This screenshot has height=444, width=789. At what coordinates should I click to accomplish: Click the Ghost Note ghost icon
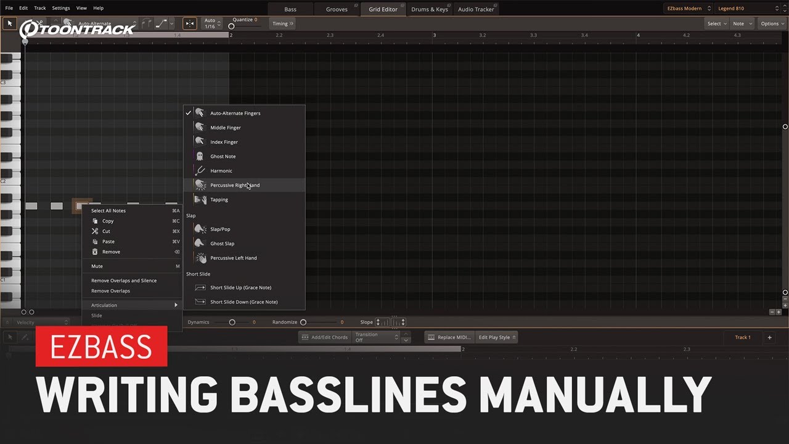point(200,156)
